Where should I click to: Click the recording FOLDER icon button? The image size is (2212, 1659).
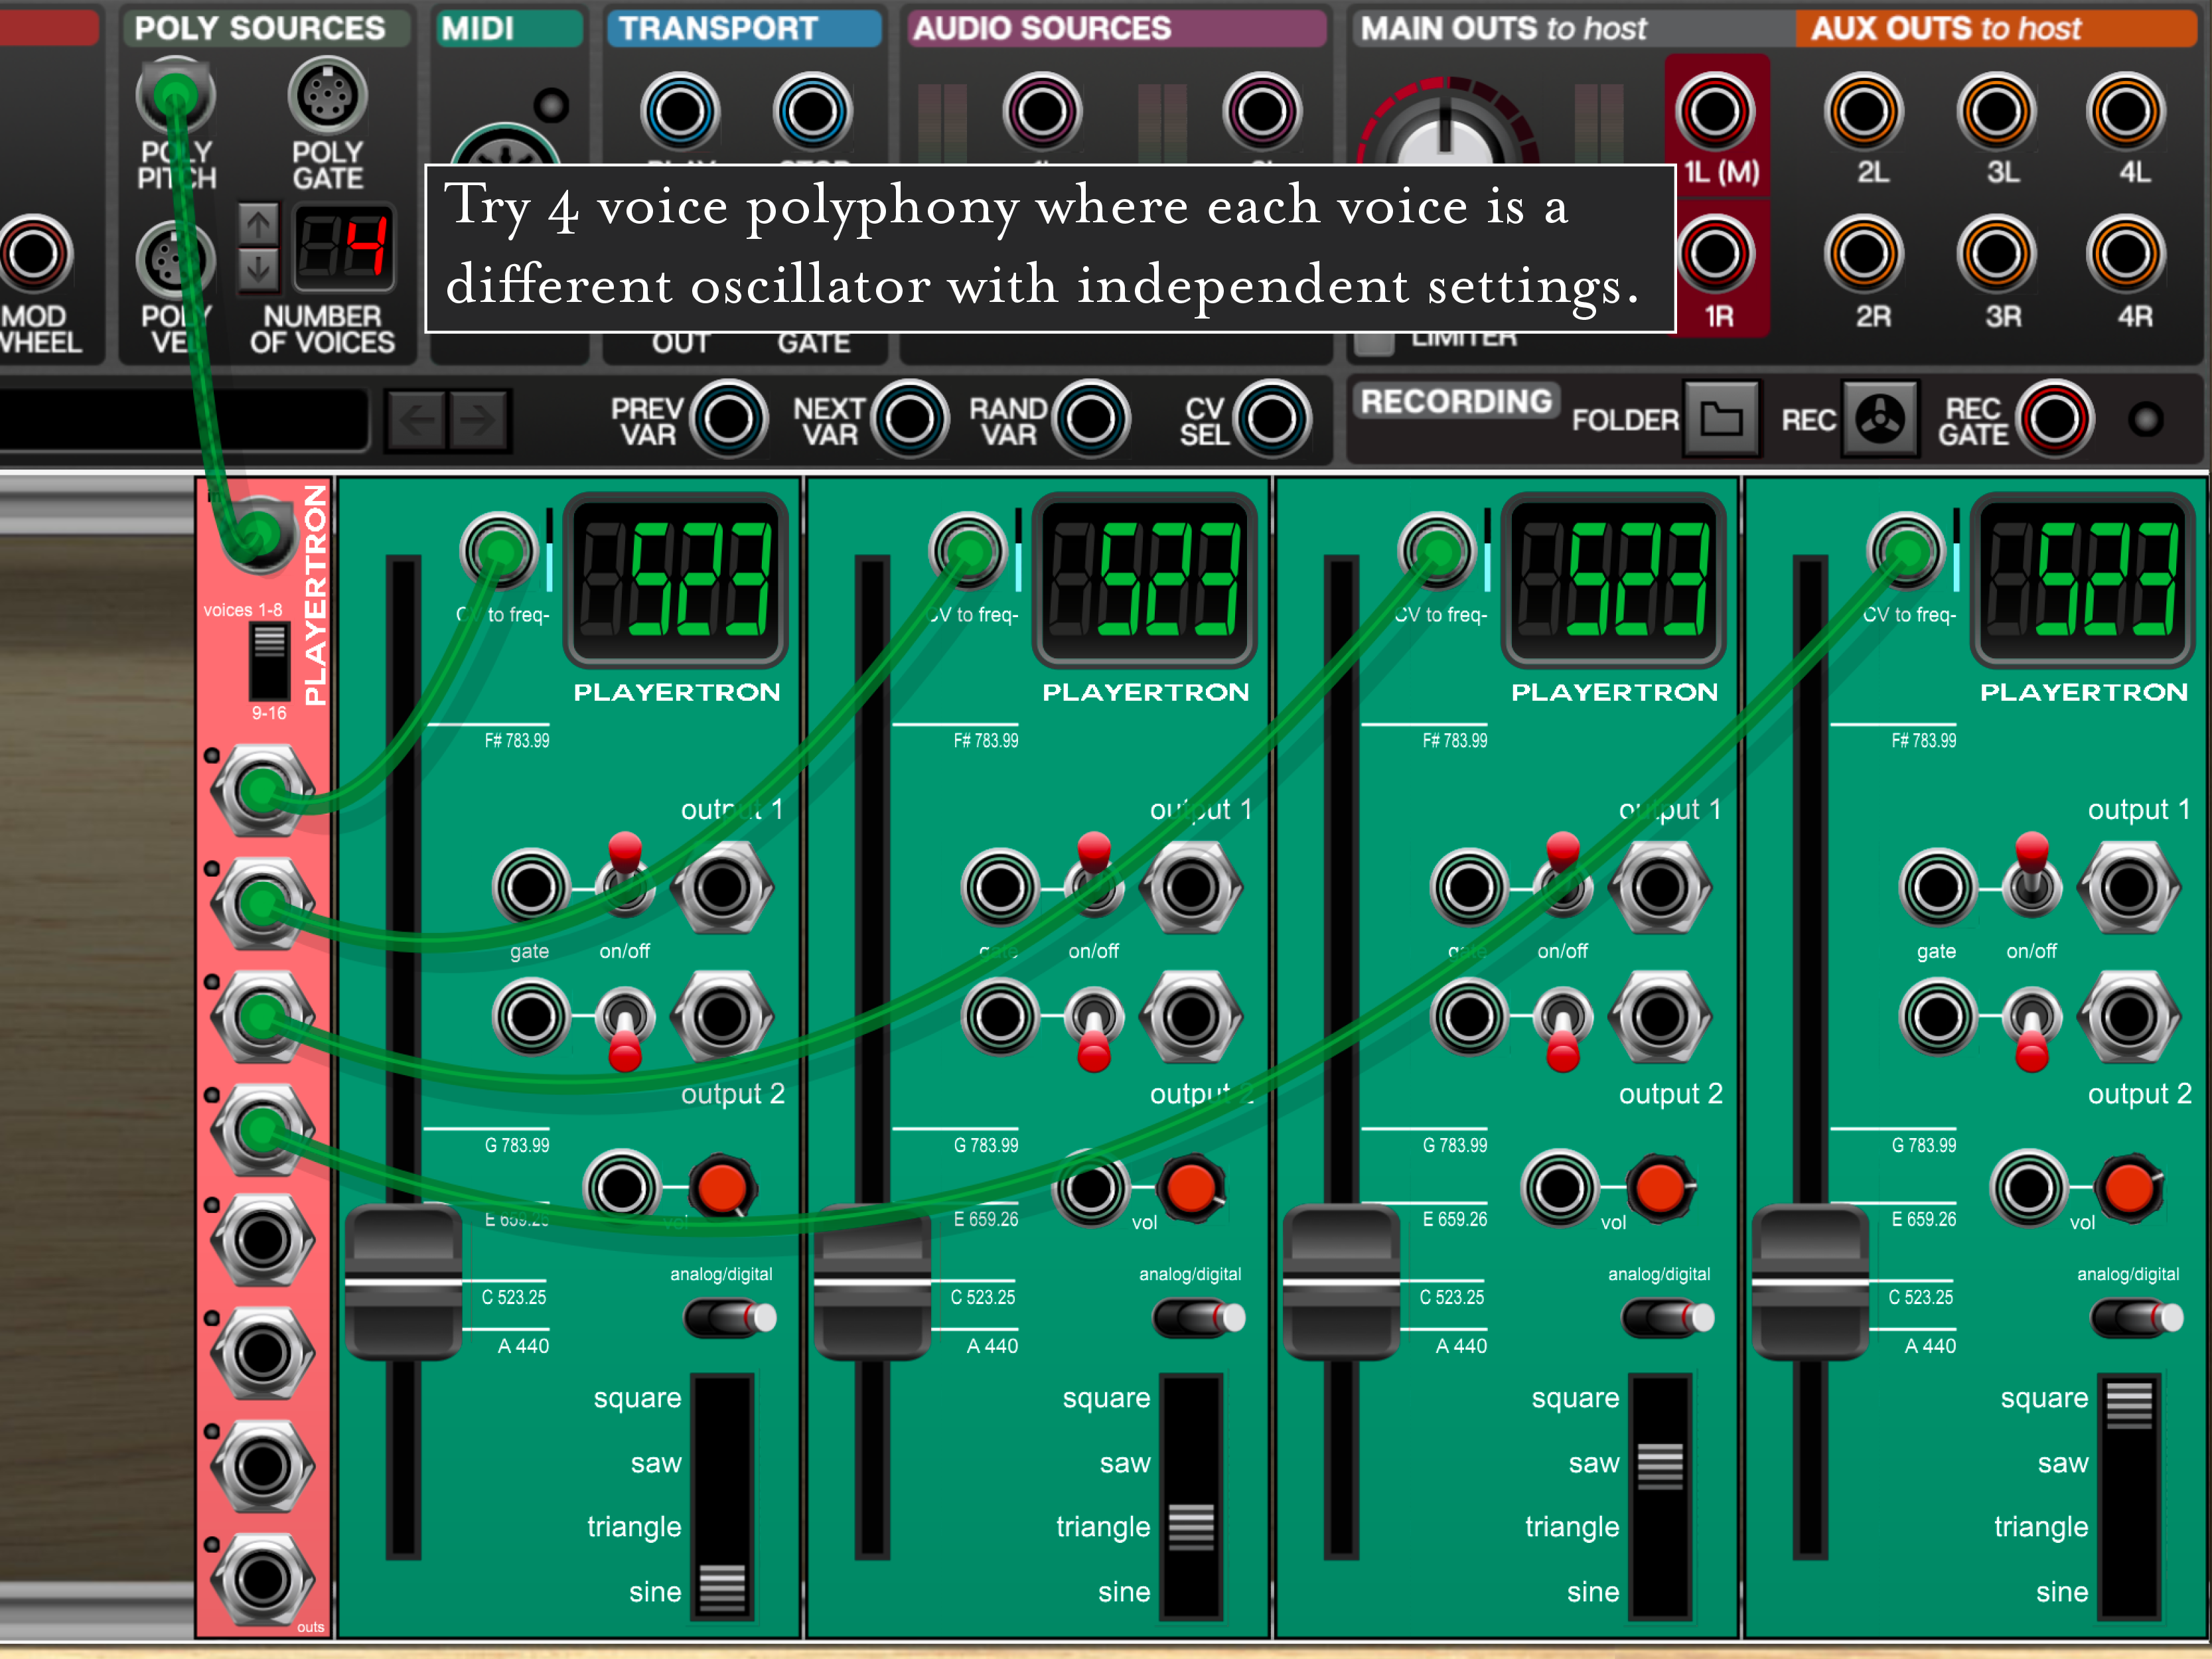point(1720,419)
